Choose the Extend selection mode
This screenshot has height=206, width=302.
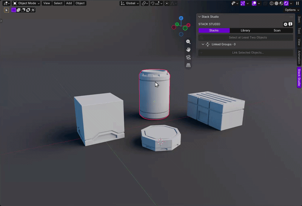pyautogui.click(x=18, y=10)
